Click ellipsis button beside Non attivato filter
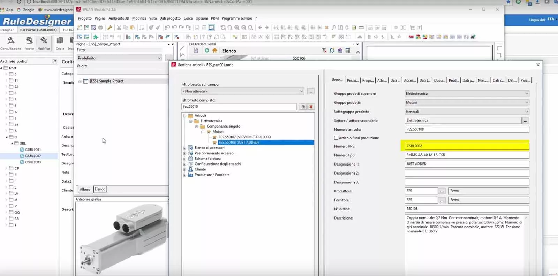558x276 pixels. click(x=311, y=91)
